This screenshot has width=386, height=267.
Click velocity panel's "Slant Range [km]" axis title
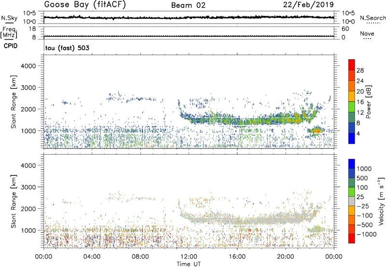tap(14, 201)
